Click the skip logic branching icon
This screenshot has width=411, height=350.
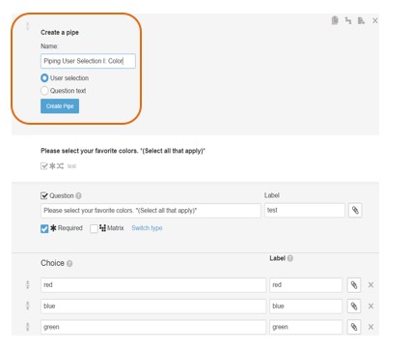348,20
